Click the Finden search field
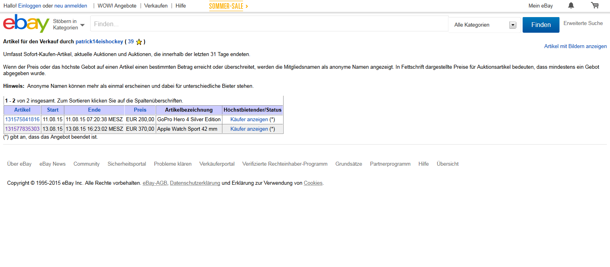610x267 pixels. click(x=269, y=24)
